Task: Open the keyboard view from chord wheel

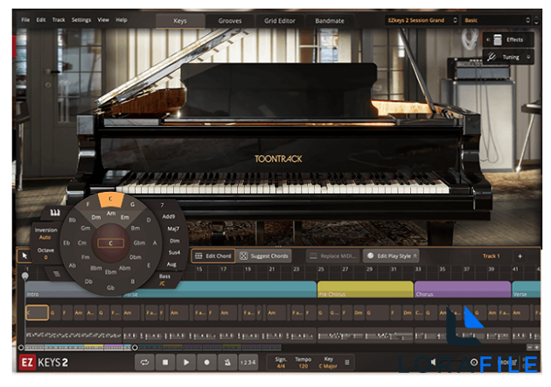Action: [x=55, y=213]
